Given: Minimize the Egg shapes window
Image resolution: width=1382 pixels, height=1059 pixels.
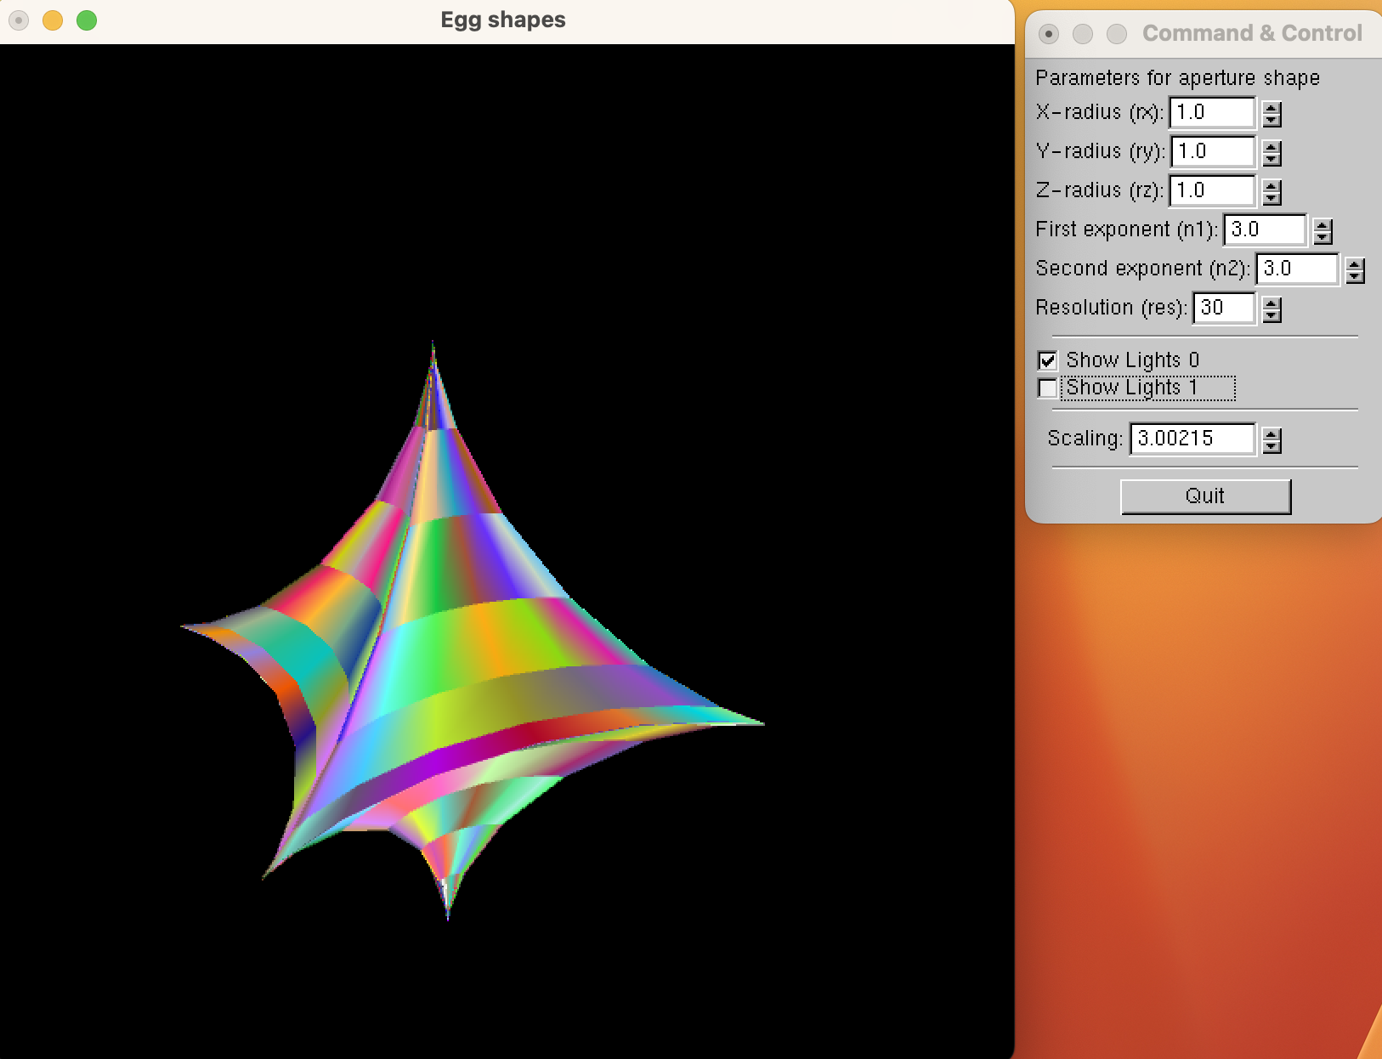Looking at the screenshot, I should [53, 20].
